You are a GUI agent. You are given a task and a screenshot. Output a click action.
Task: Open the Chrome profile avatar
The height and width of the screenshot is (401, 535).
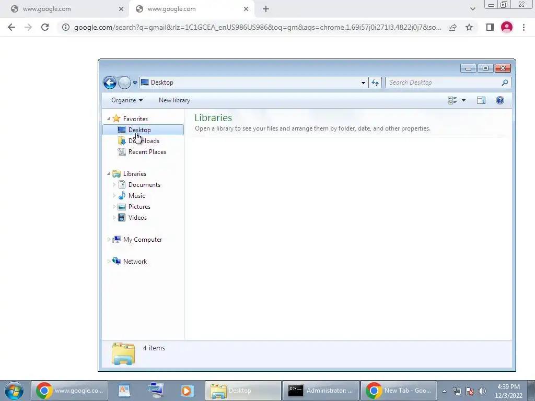pos(507,27)
